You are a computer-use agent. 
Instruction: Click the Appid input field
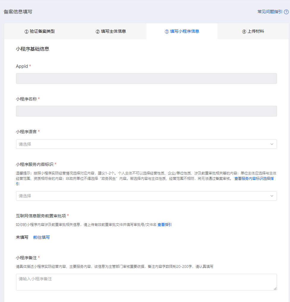[x=146, y=78]
